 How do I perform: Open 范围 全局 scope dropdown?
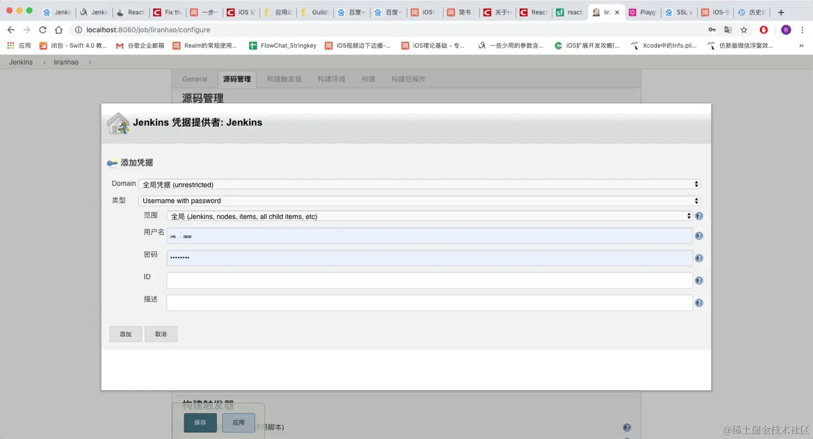(430, 216)
